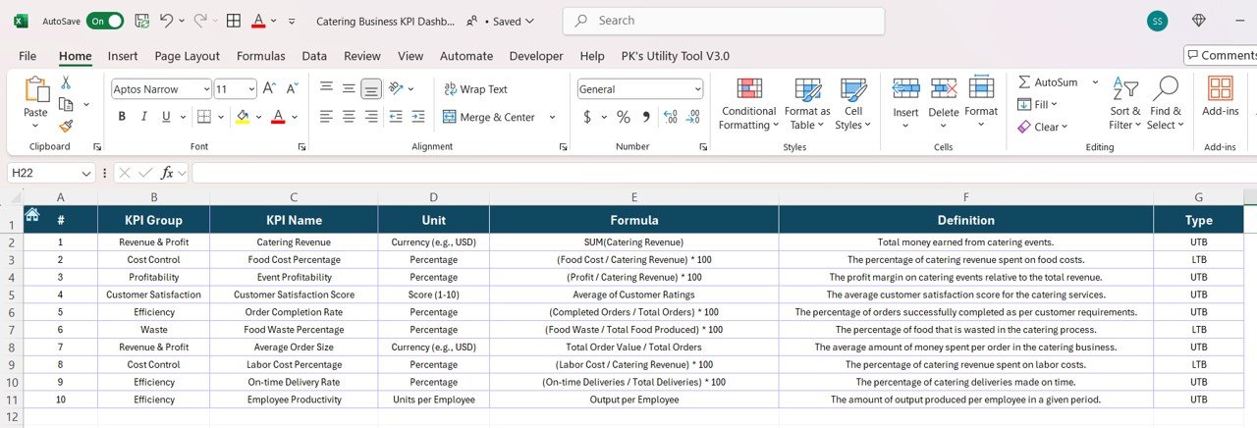Switch to the Page Layout tab
Viewport: 1257px width, 428px height.
(x=187, y=56)
